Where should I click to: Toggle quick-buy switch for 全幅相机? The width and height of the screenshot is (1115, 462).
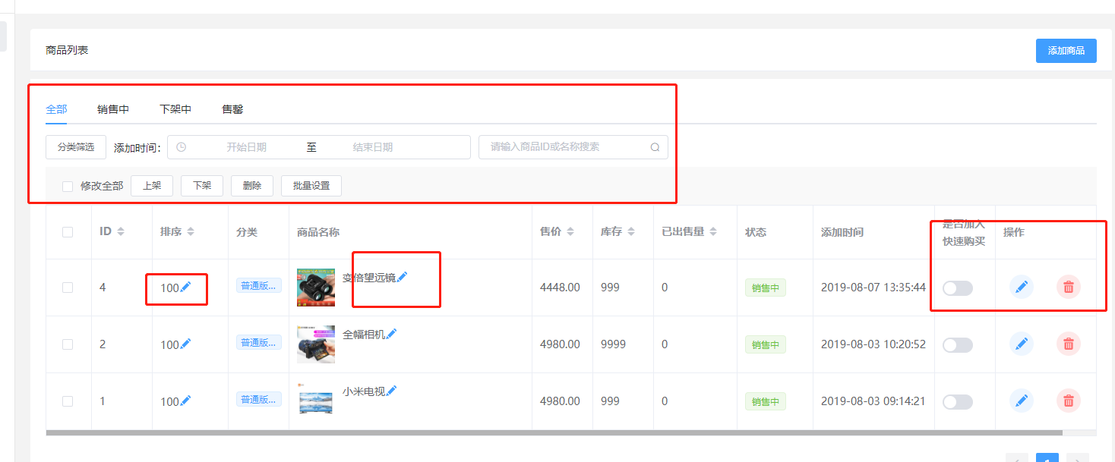(x=957, y=344)
